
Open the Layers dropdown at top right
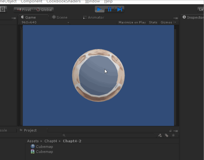point(201,10)
